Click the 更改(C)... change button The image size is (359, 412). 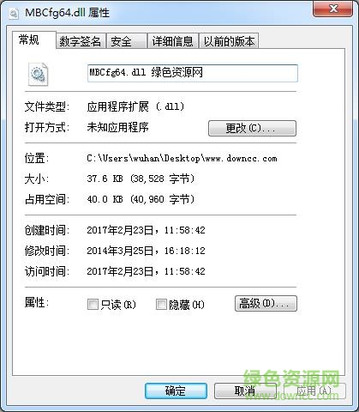[252, 128]
